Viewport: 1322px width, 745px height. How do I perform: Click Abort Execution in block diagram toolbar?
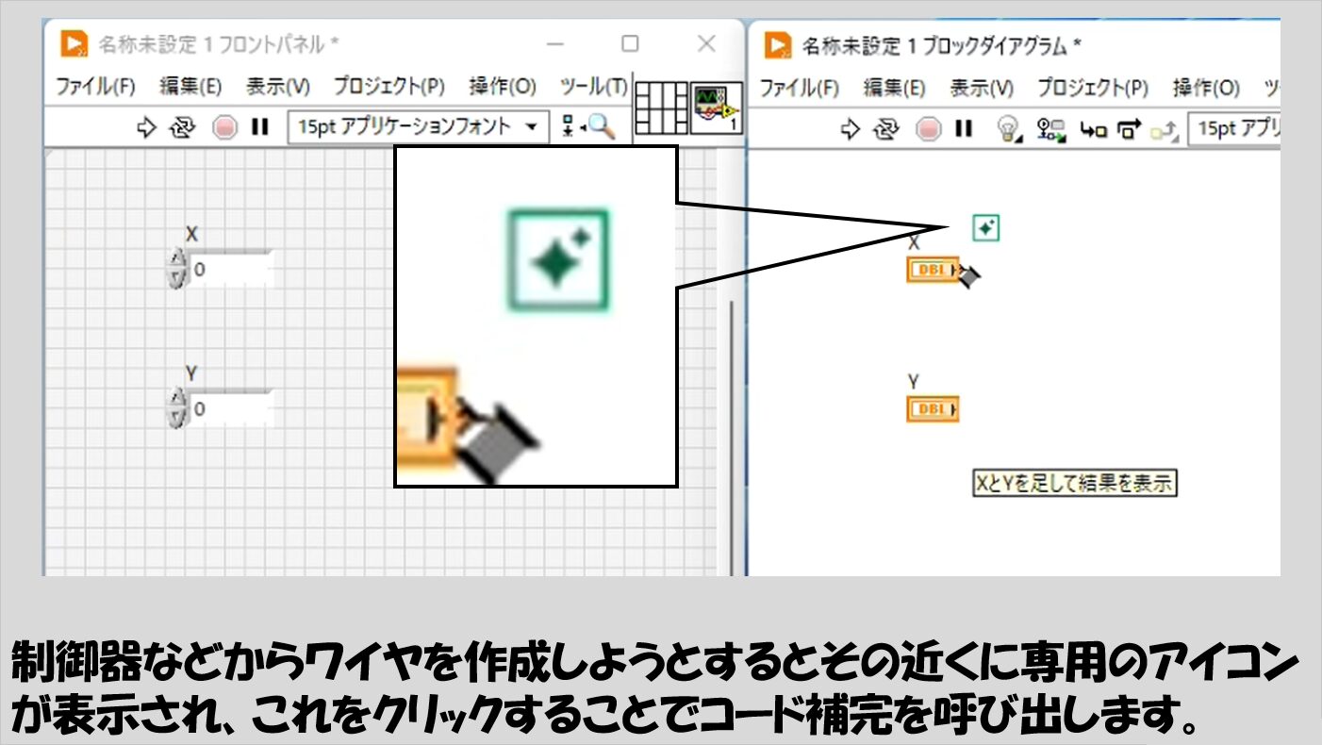click(x=929, y=129)
